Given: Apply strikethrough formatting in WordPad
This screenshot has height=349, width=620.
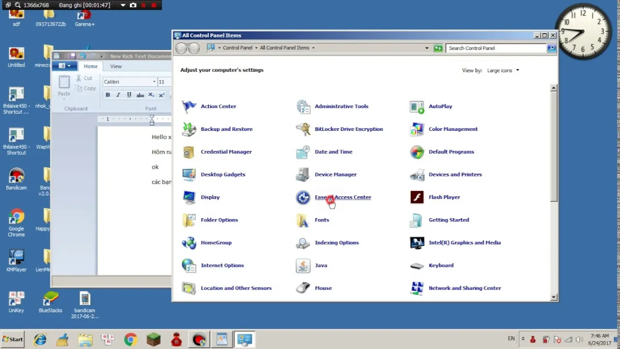Looking at the screenshot, I should point(140,95).
